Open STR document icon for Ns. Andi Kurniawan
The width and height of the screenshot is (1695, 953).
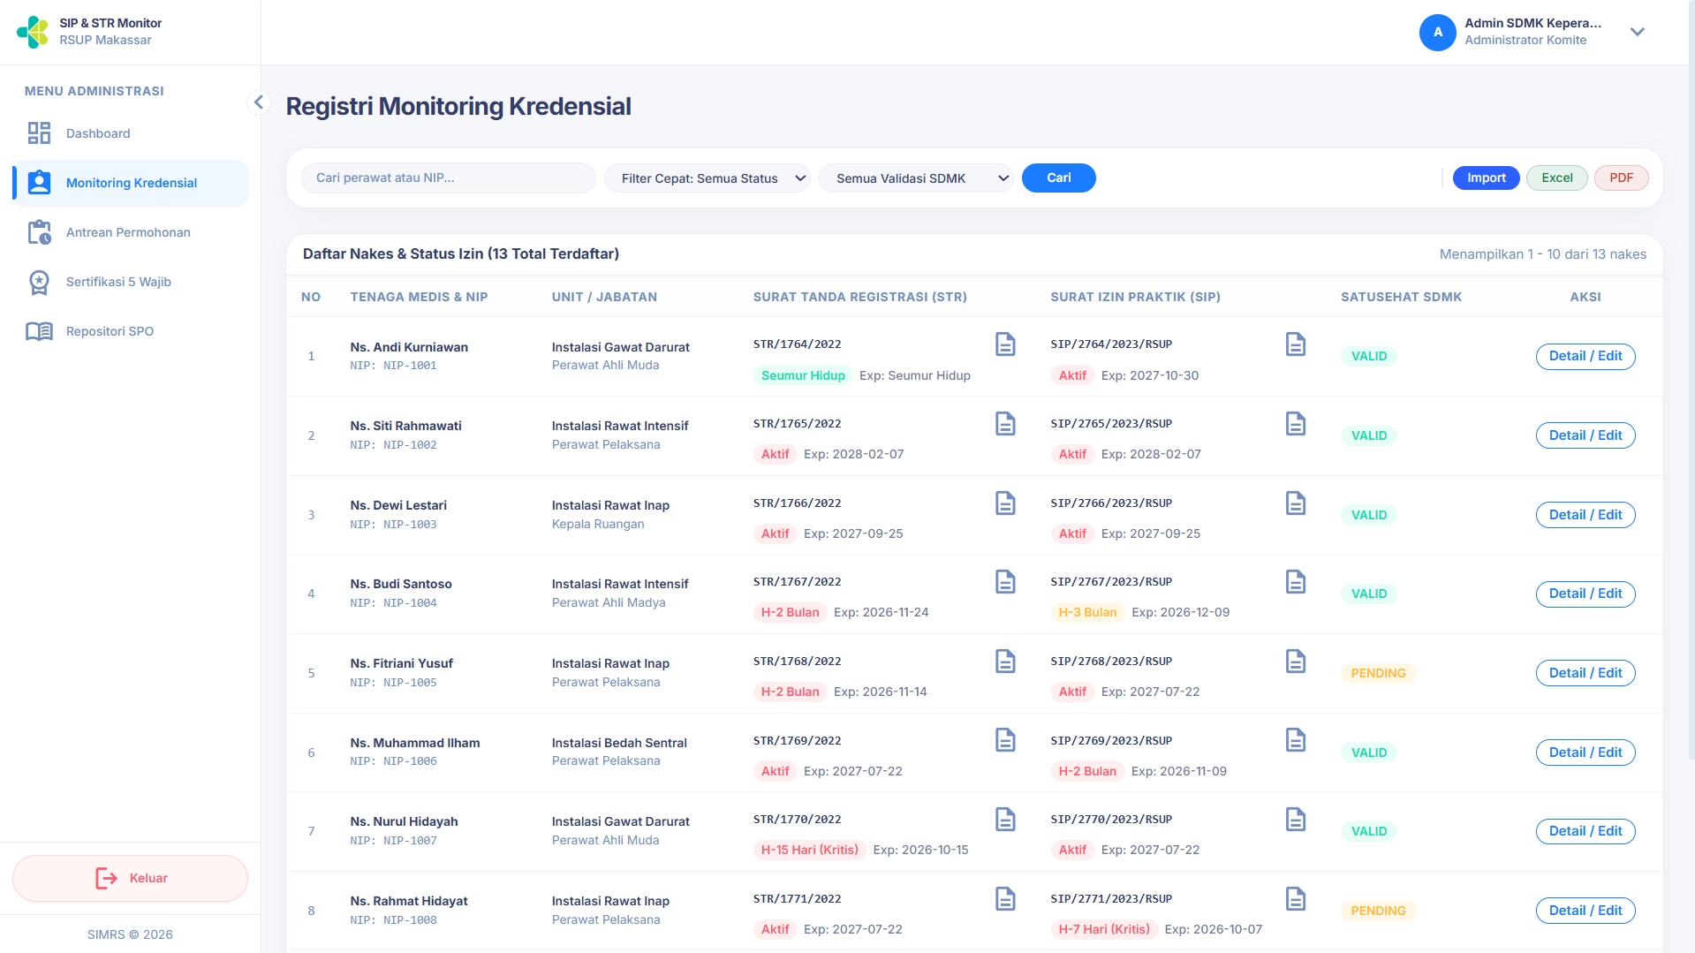point(1005,344)
